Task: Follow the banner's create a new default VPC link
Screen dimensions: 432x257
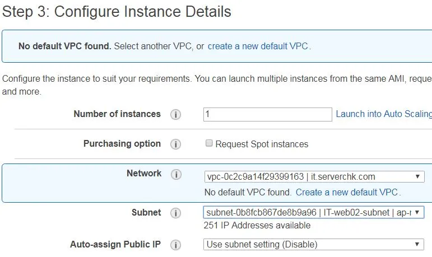Action: (258, 46)
